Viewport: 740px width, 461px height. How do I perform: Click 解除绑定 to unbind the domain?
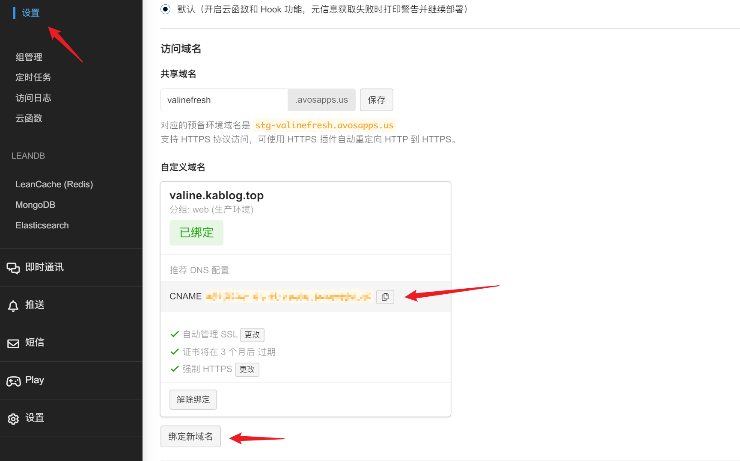coord(193,399)
